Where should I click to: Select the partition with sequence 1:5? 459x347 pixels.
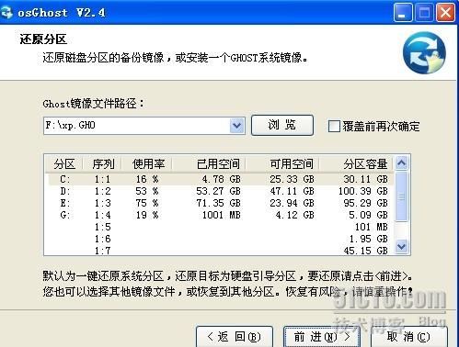point(219,227)
